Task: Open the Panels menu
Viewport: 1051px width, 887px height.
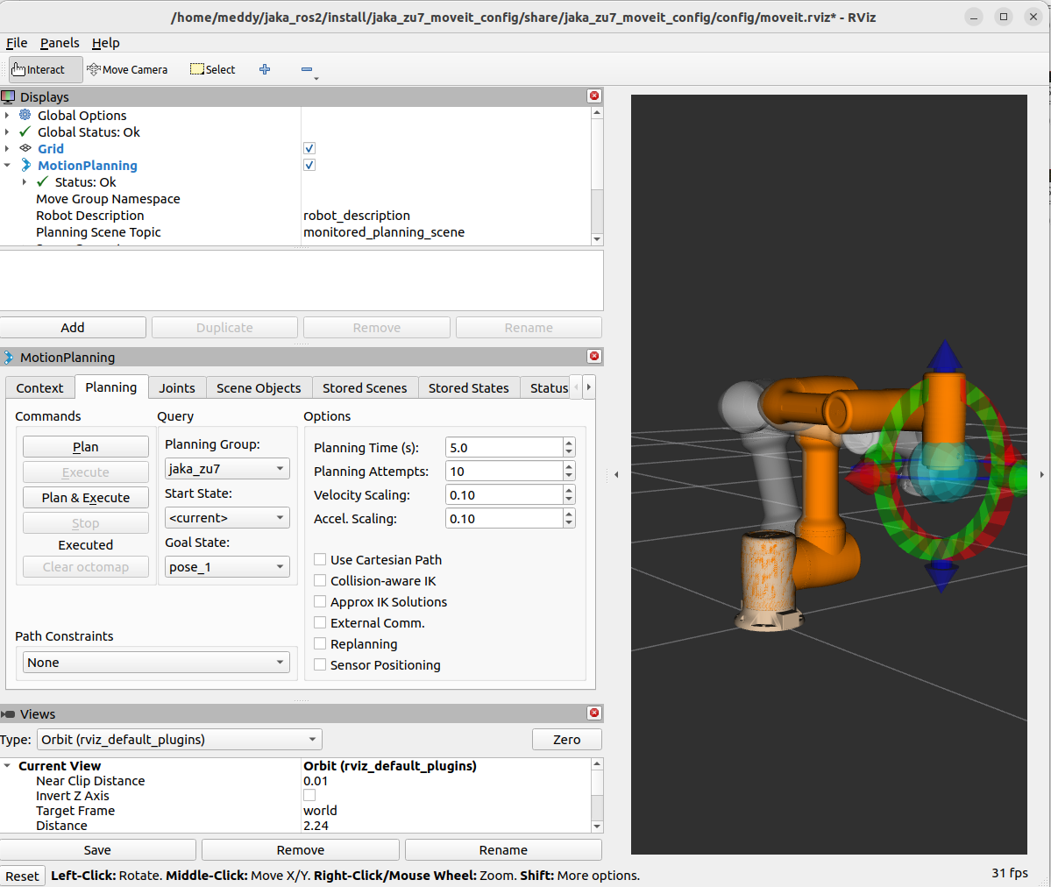Action: tap(59, 42)
